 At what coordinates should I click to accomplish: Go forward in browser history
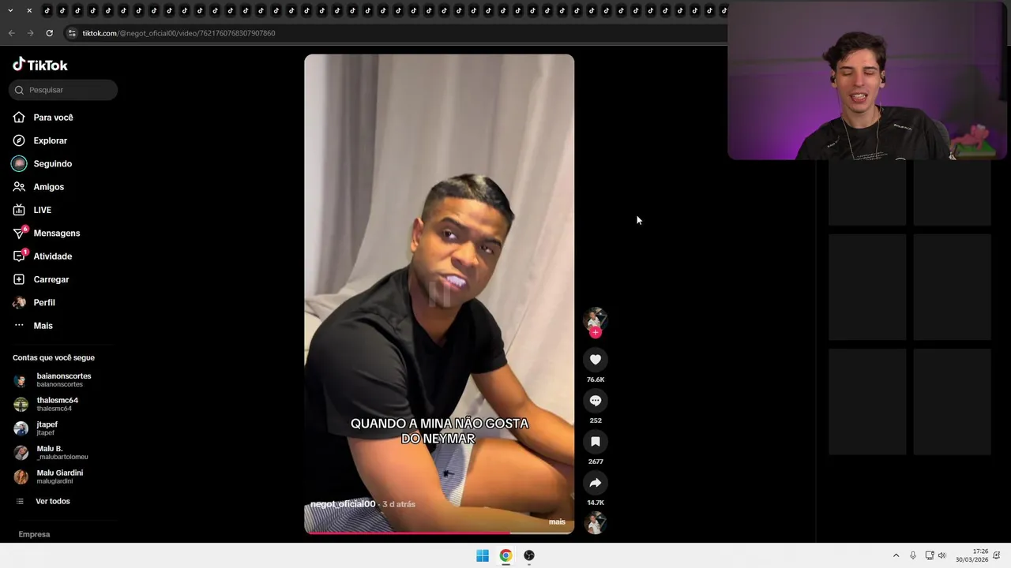pyautogui.click(x=30, y=33)
